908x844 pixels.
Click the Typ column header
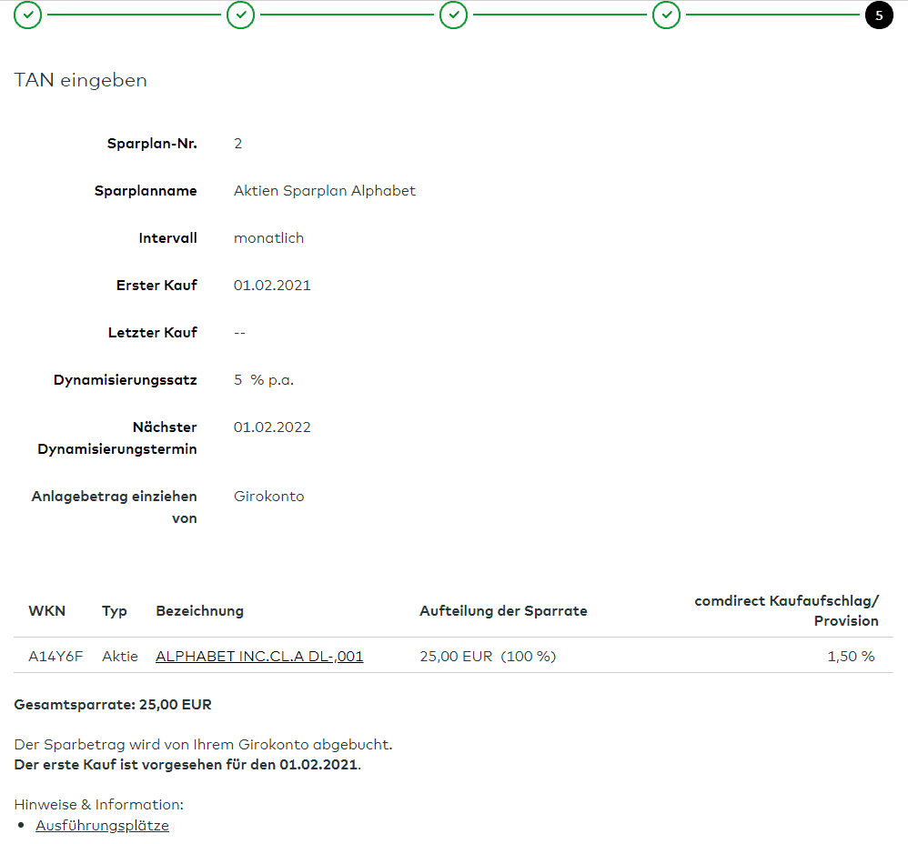tap(115, 611)
